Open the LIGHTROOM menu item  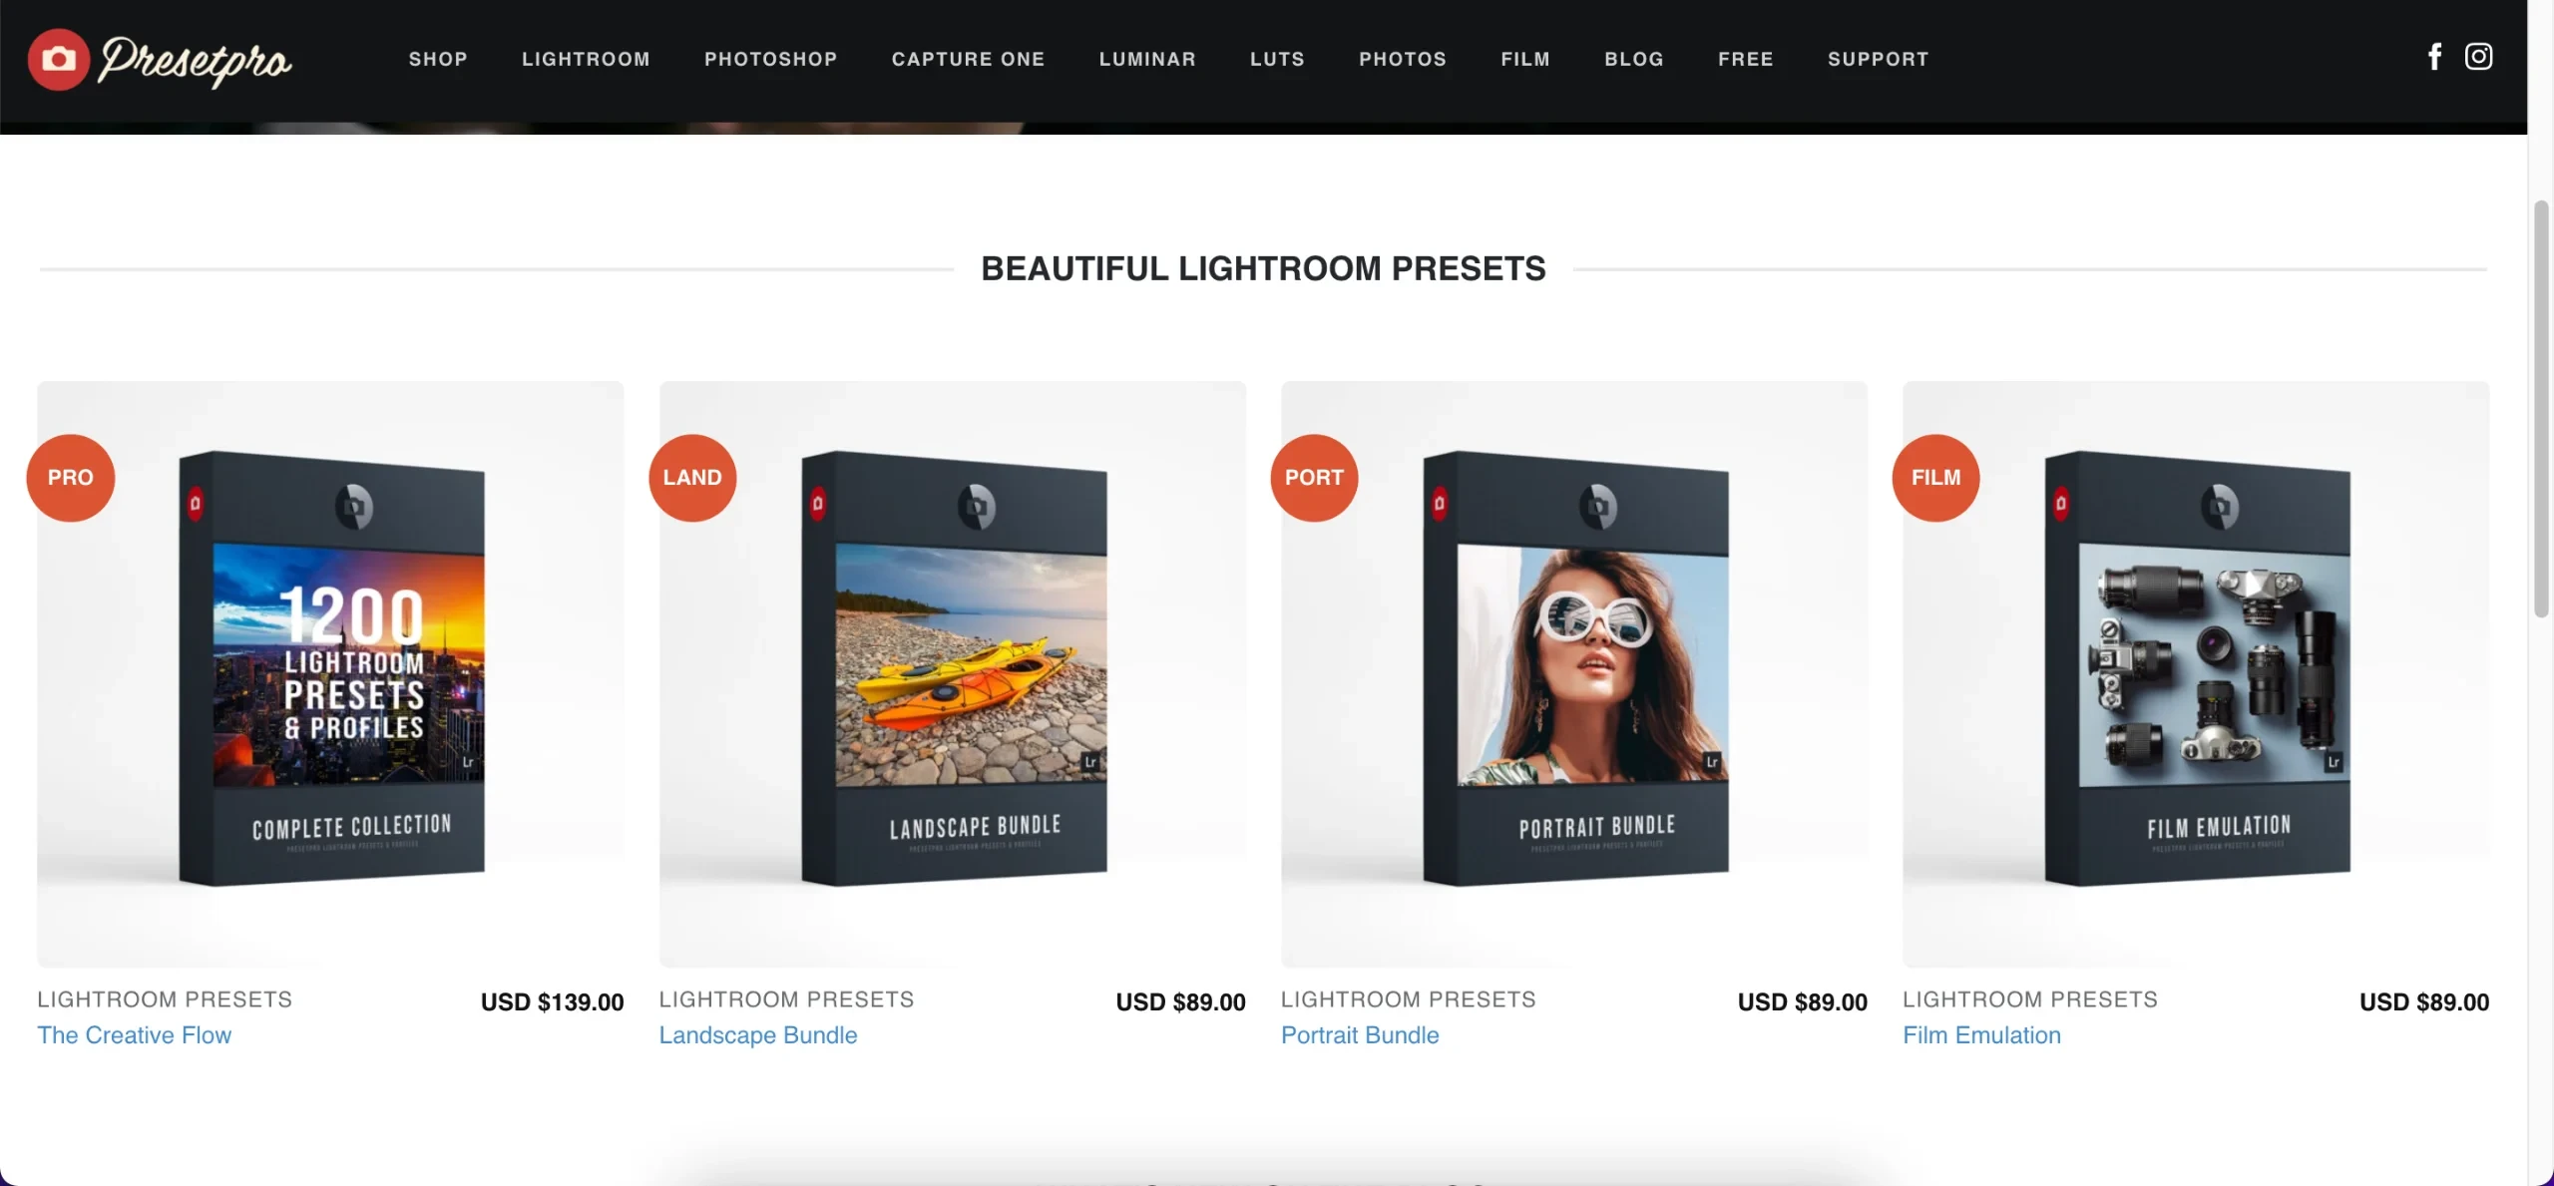(x=586, y=59)
